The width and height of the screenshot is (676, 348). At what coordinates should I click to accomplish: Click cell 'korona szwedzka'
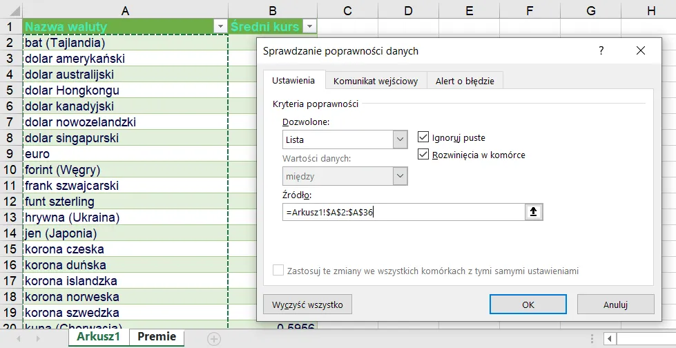tap(125, 313)
